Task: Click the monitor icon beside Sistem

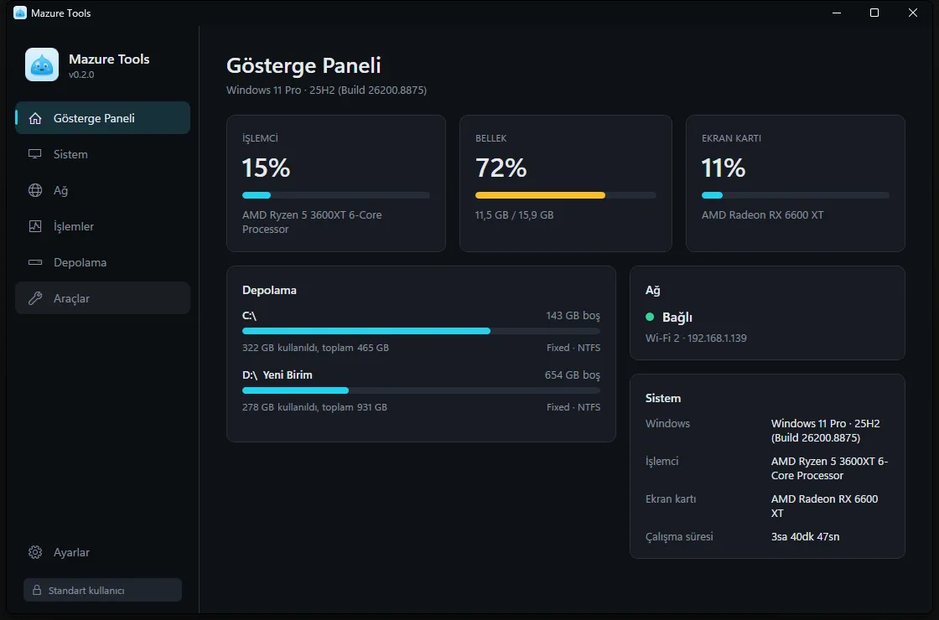Action: coord(35,154)
